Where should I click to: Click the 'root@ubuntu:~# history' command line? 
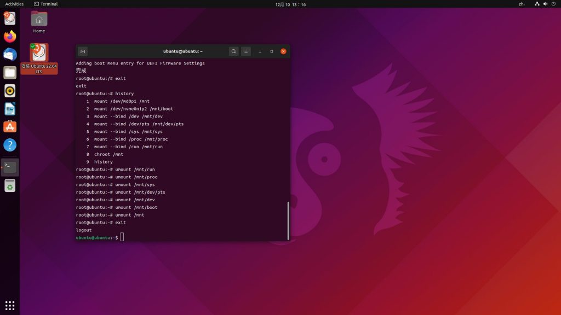pyautogui.click(x=105, y=94)
